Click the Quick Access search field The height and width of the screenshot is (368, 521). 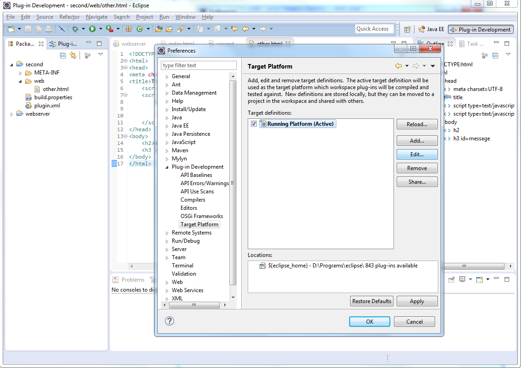tap(374, 29)
